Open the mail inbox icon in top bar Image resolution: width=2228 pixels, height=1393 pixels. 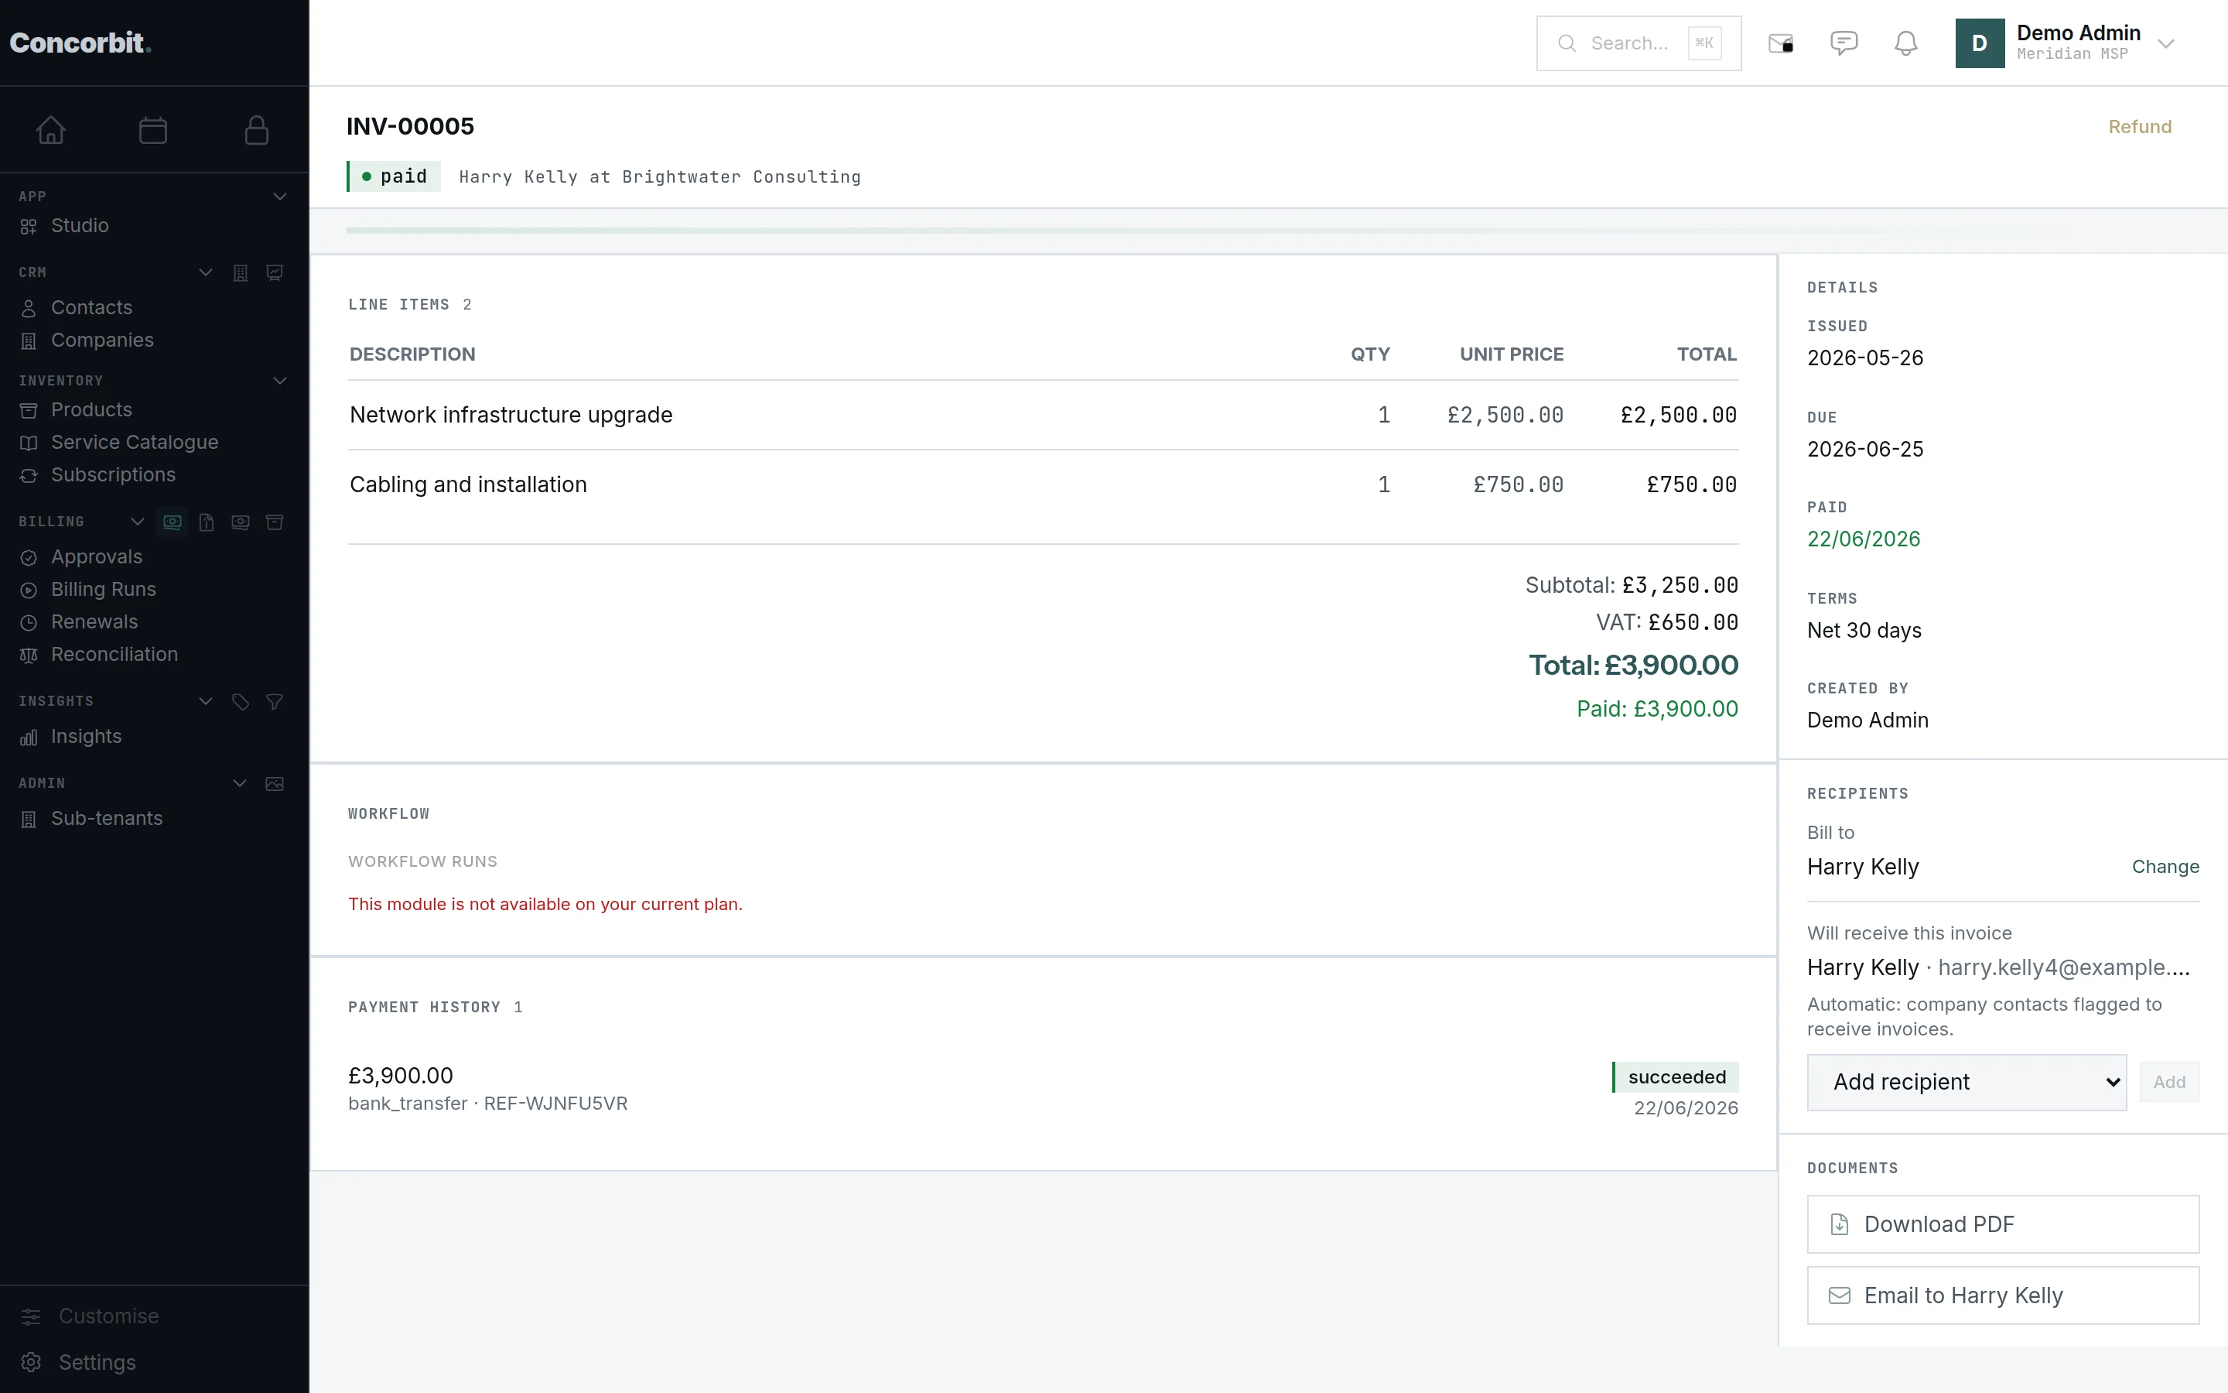pos(1781,43)
